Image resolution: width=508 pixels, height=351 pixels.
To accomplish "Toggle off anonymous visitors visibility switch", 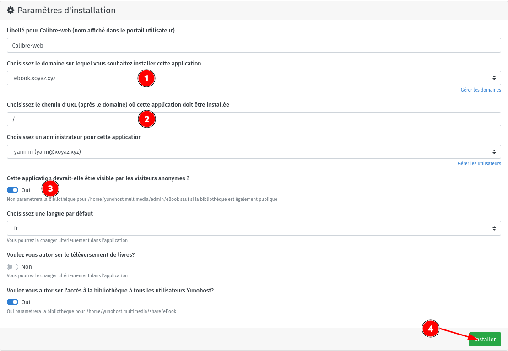I will click(13, 190).
